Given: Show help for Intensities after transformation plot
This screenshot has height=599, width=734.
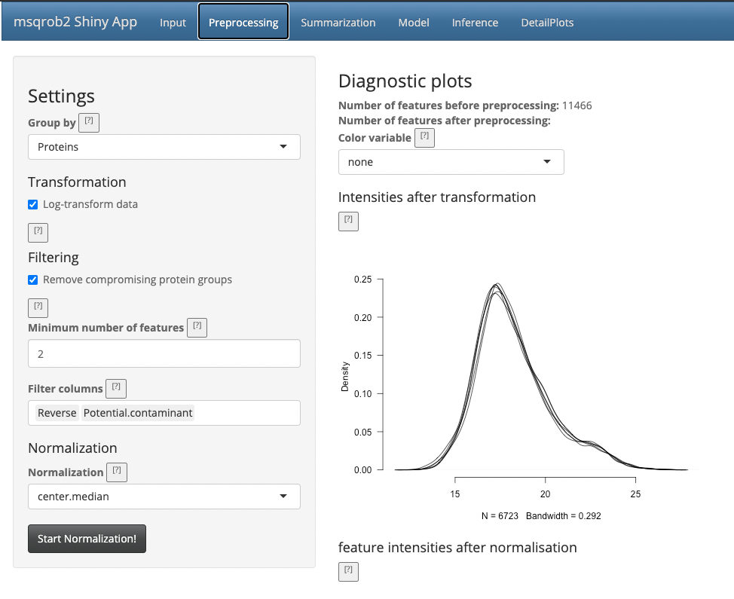Looking at the screenshot, I should (348, 221).
